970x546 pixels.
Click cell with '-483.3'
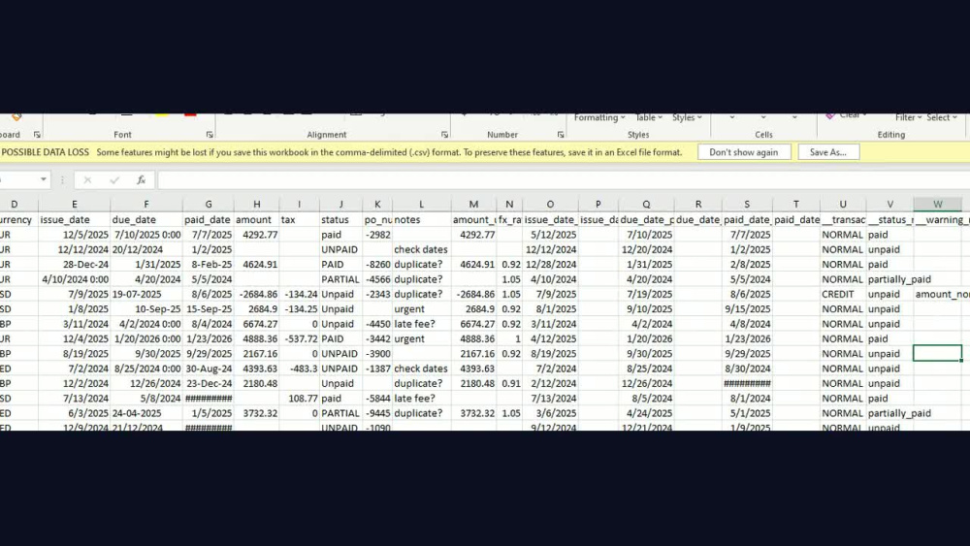[x=299, y=369]
